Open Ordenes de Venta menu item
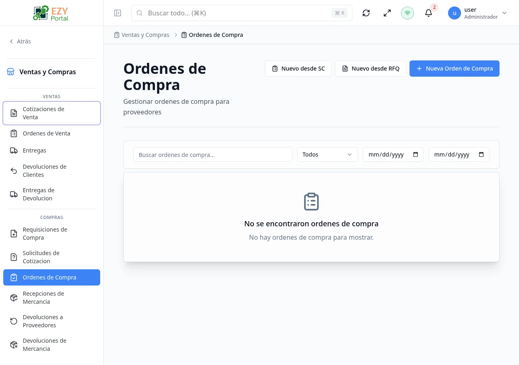Image resolution: width=519 pixels, height=365 pixels. pos(51,133)
